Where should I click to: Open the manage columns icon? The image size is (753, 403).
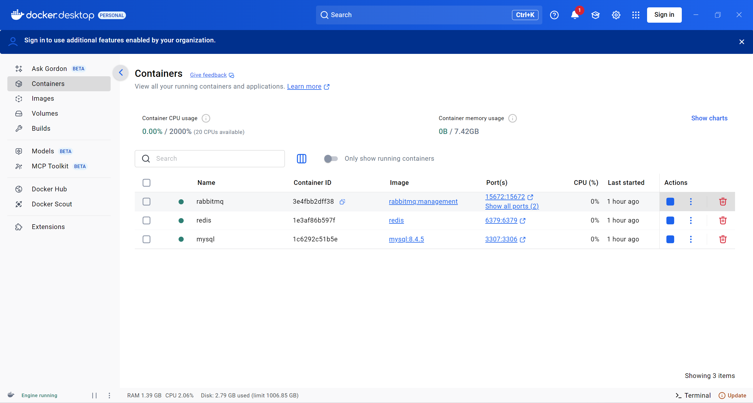301,159
